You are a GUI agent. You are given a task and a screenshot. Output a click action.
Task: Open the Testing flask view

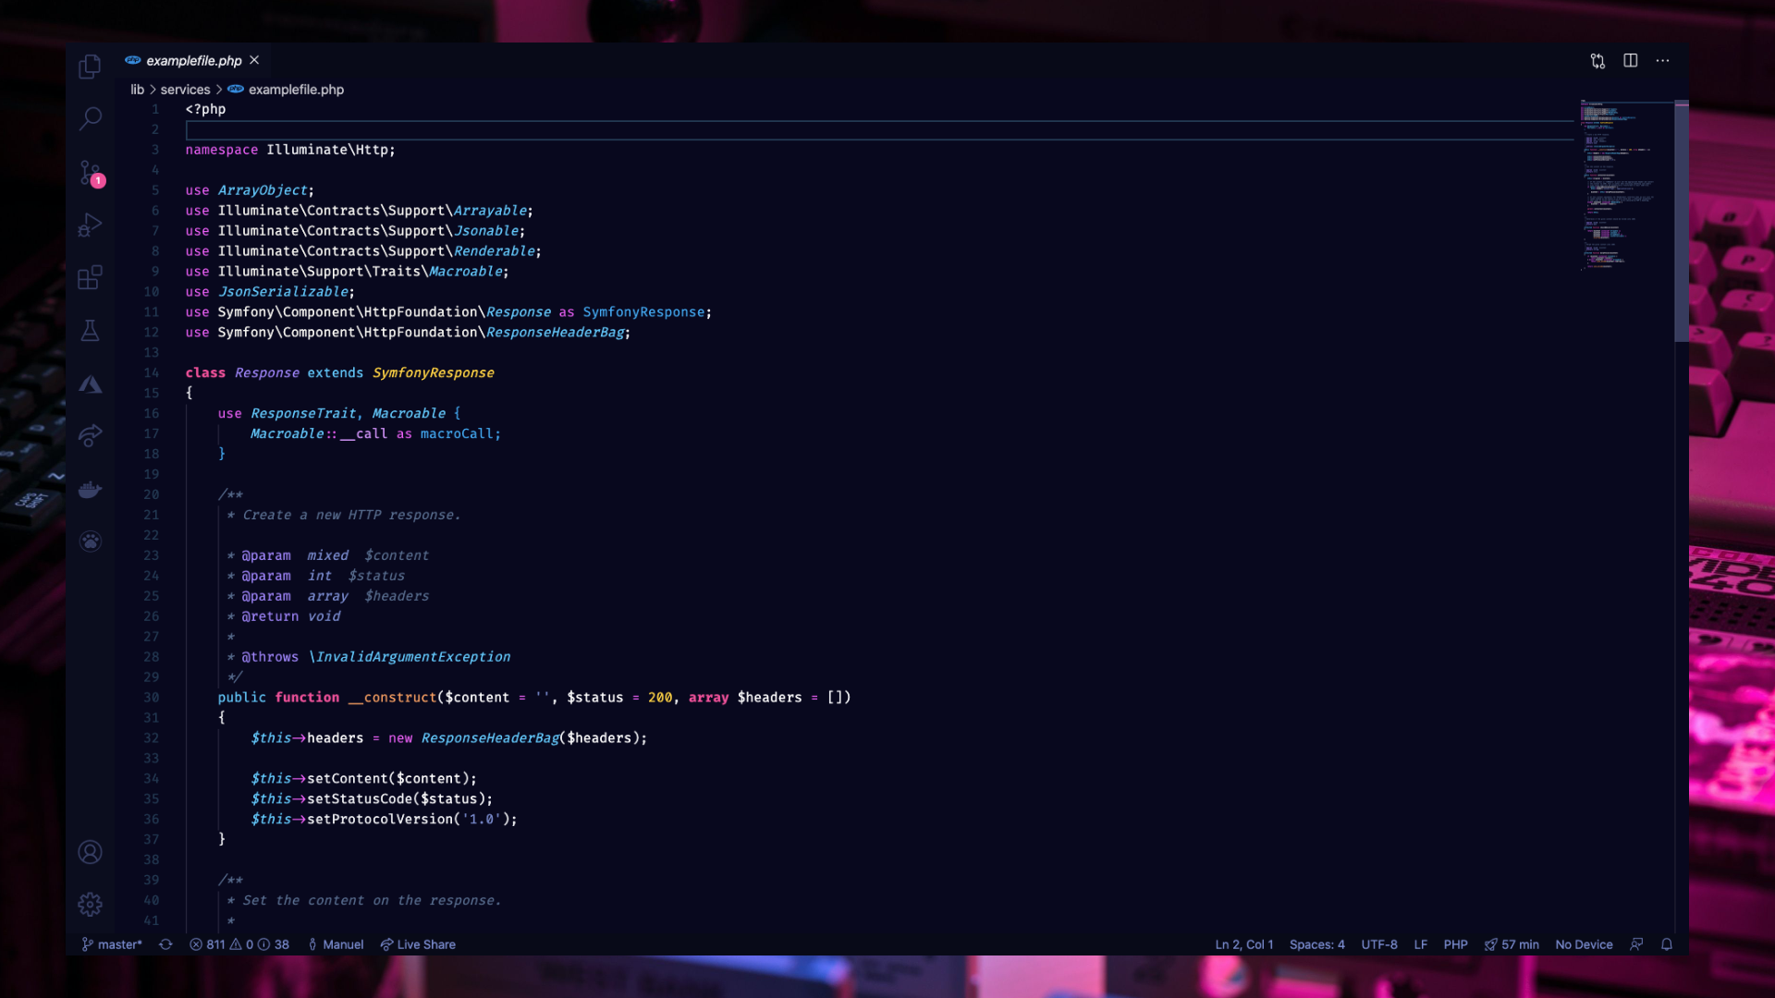coord(90,331)
